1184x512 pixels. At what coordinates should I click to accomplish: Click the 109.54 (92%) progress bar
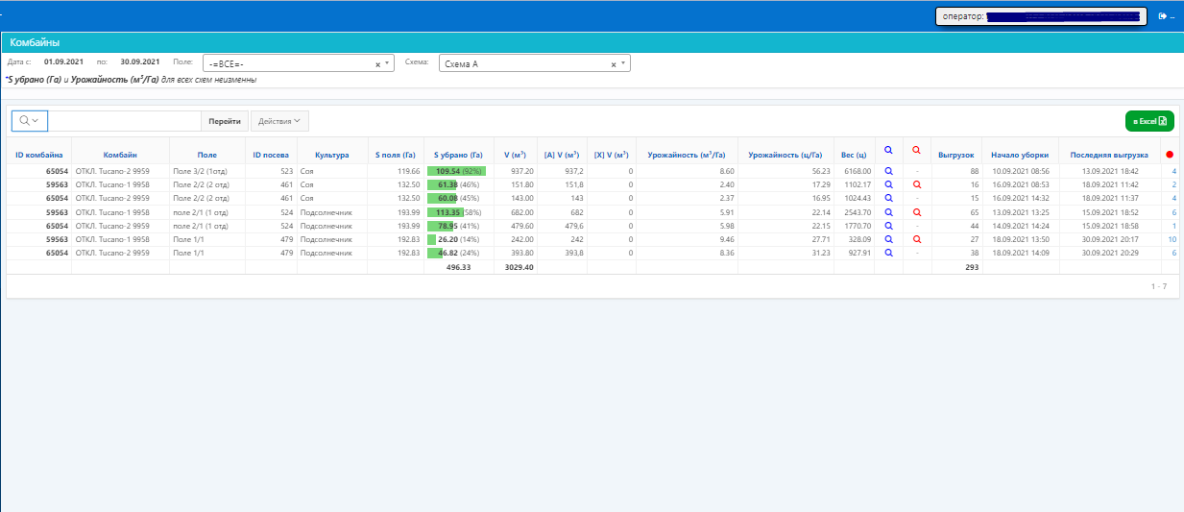pyautogui.click(x=457, y=171)
